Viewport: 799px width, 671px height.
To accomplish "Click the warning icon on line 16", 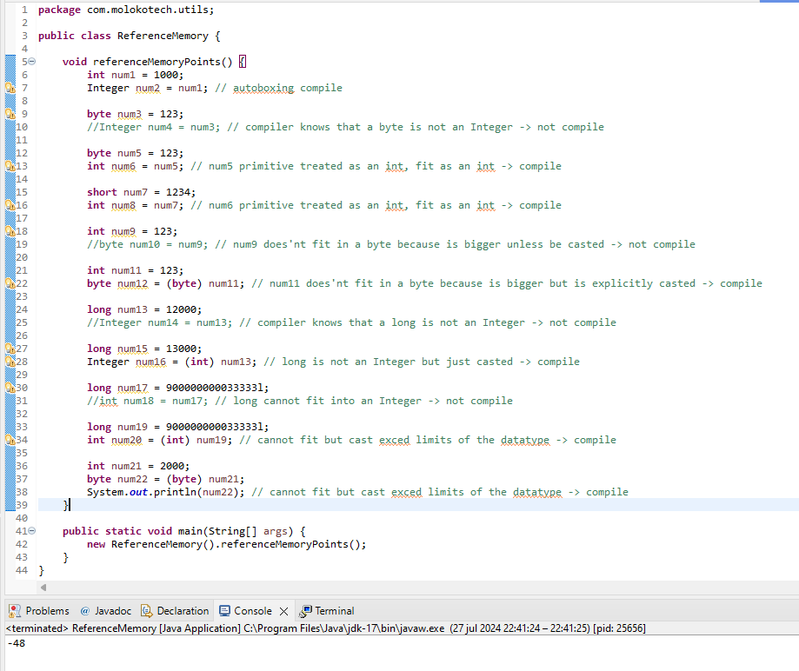I will pos(10,205).
